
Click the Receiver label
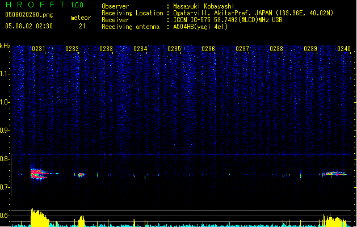tap(115, 20)
